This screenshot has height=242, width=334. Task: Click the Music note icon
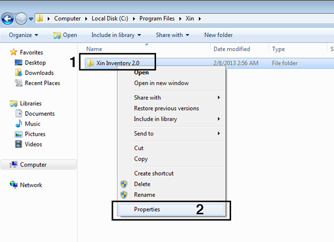[x=18, y=123]
